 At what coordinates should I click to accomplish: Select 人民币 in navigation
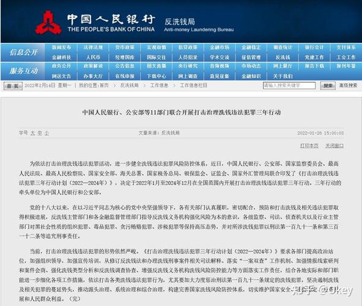click(x=93, y=57)
